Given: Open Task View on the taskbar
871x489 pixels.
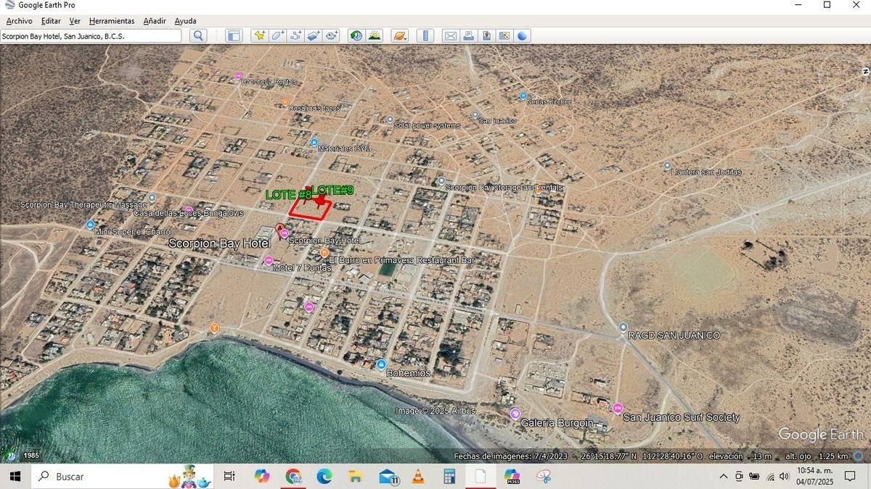Looking at the screenshot, I should [229, 476].
